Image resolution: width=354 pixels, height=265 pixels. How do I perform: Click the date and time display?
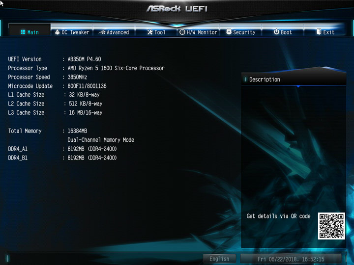(x=291, y=259)
